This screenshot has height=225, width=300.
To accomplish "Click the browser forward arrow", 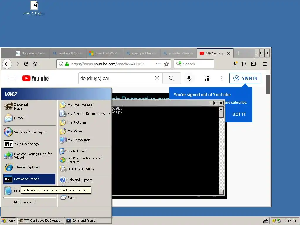I will [17, 64].
